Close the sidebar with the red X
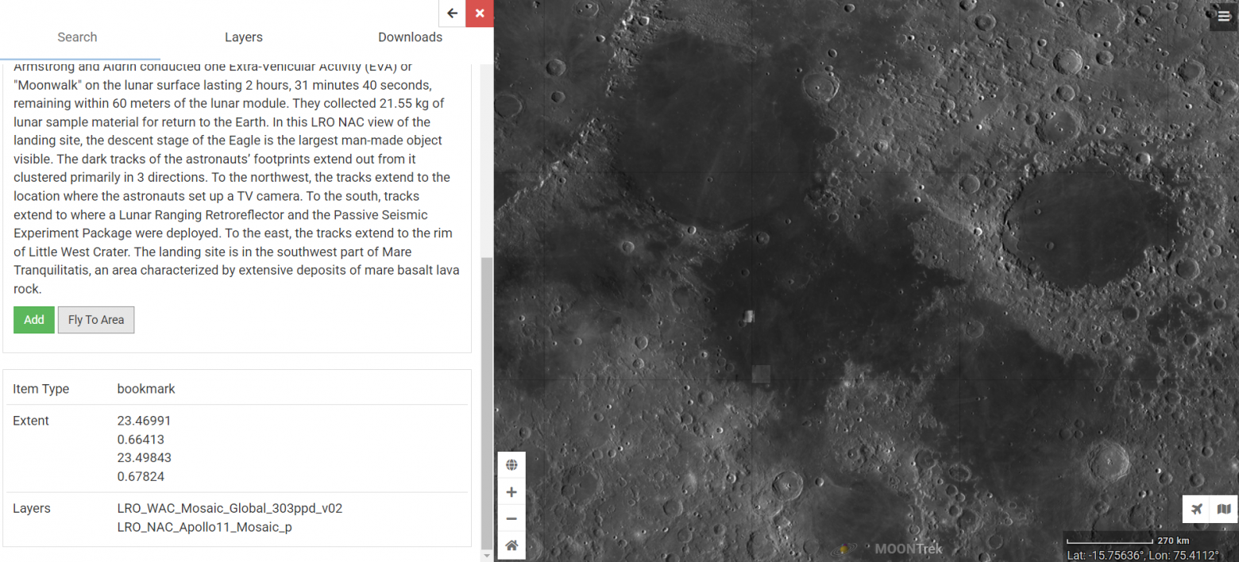 (480, 13)
